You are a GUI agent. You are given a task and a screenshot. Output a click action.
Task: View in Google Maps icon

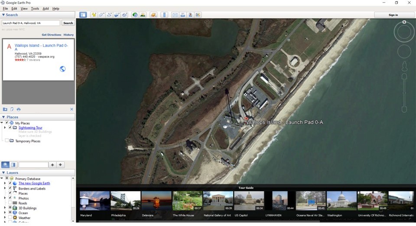click(198, 15)
